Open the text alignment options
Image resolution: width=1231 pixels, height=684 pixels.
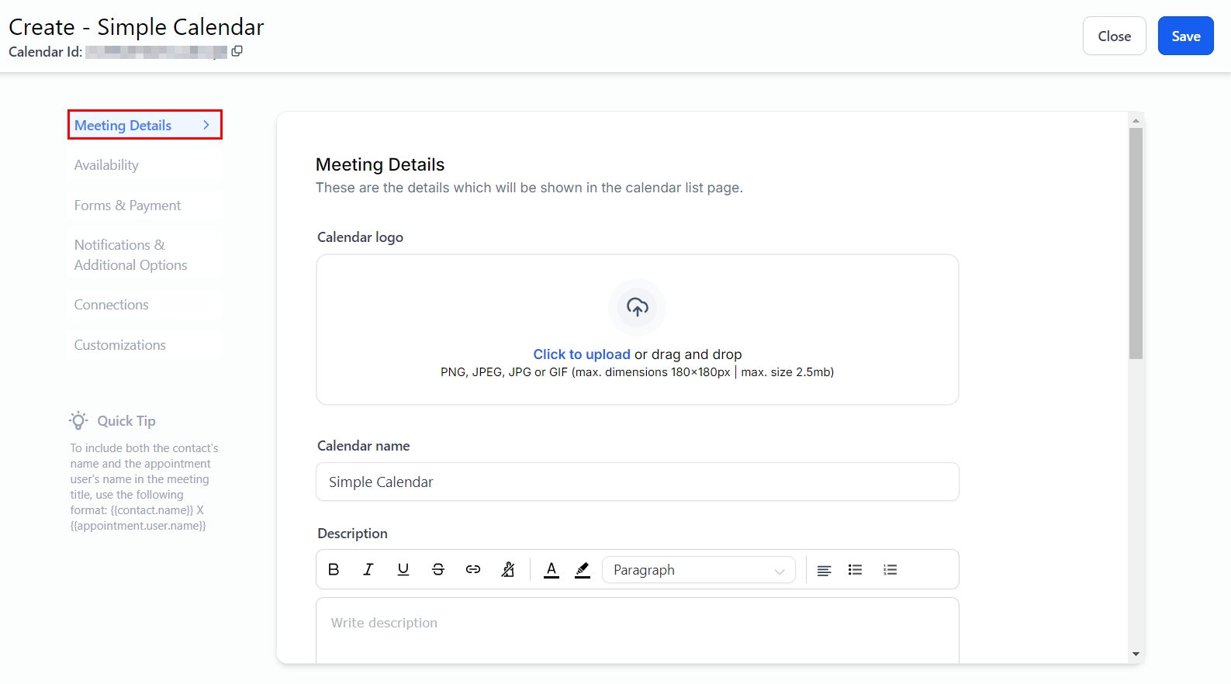(824, 570)
